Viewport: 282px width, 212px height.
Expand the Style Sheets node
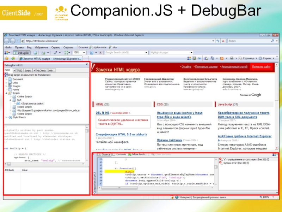pyautogui.click(x=6, y=117)
